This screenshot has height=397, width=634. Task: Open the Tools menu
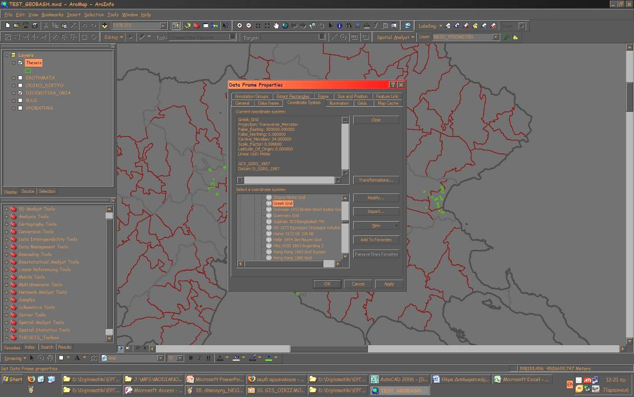113,15
